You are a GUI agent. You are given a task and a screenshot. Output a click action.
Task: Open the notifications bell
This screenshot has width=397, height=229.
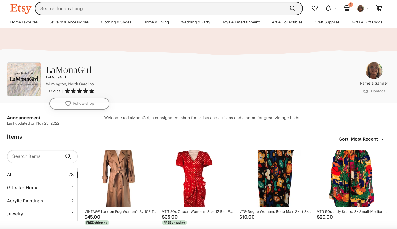[x=328, y=8]
